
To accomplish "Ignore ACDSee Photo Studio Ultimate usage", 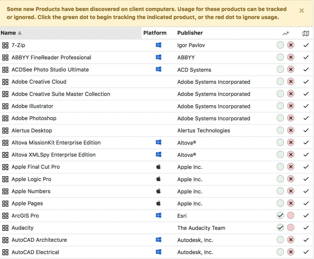I will [291, 69].
